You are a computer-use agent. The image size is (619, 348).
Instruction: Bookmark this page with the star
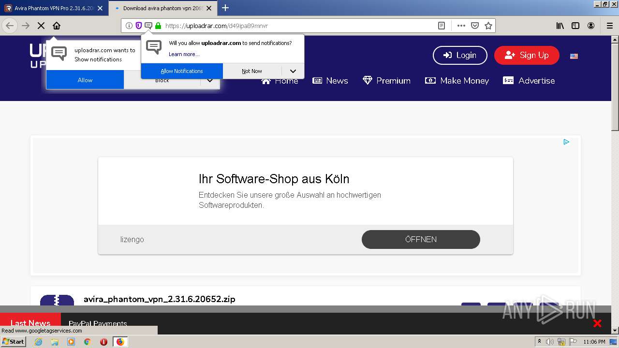click(x=488, y=26)
